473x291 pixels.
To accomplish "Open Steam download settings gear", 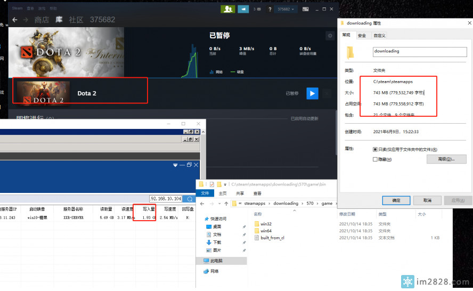I will 330,36.
